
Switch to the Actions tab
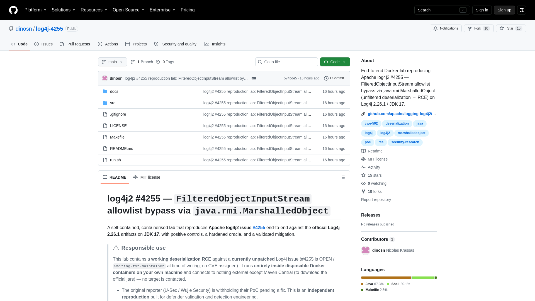pyautogui.click(x=108, y=44)
